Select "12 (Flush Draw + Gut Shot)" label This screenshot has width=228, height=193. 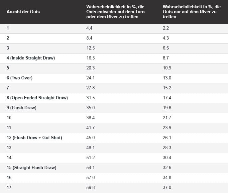(34, 138)
